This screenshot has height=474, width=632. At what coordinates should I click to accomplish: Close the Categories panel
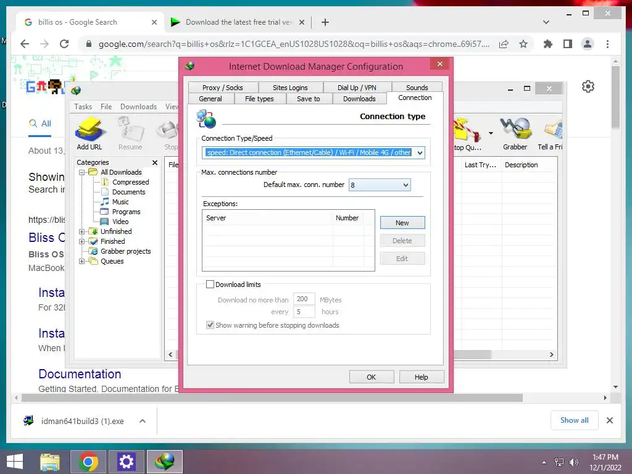click(x=155, y=162)
